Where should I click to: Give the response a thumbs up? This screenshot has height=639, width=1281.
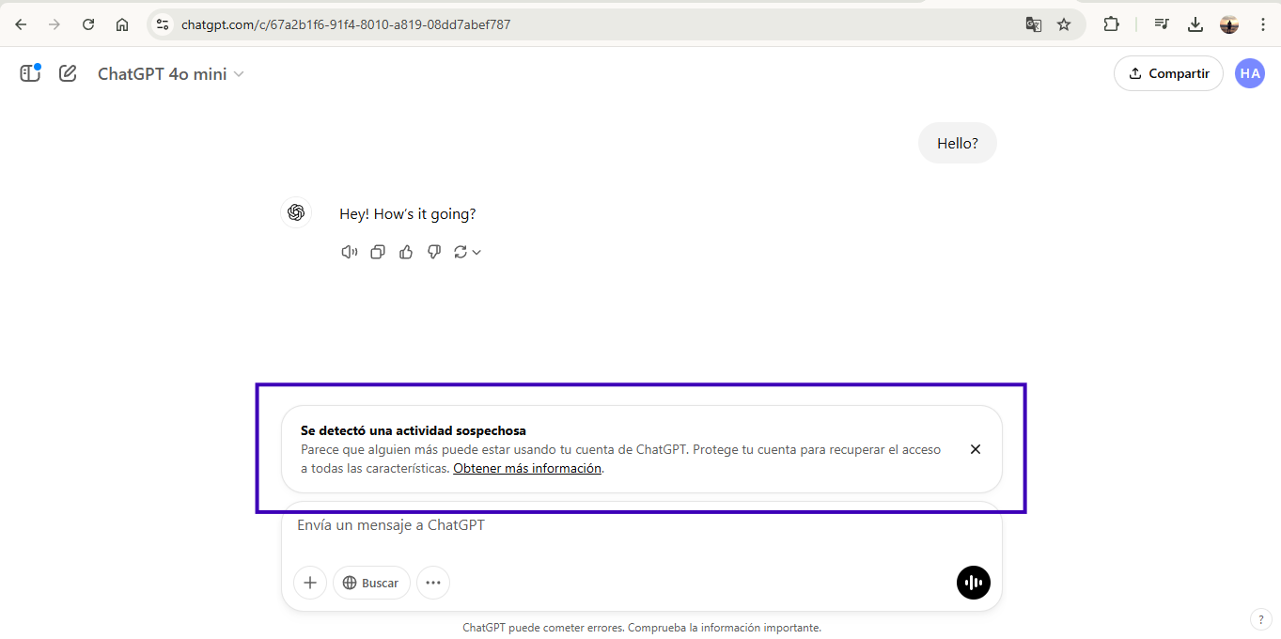click(x=406, y=252)
